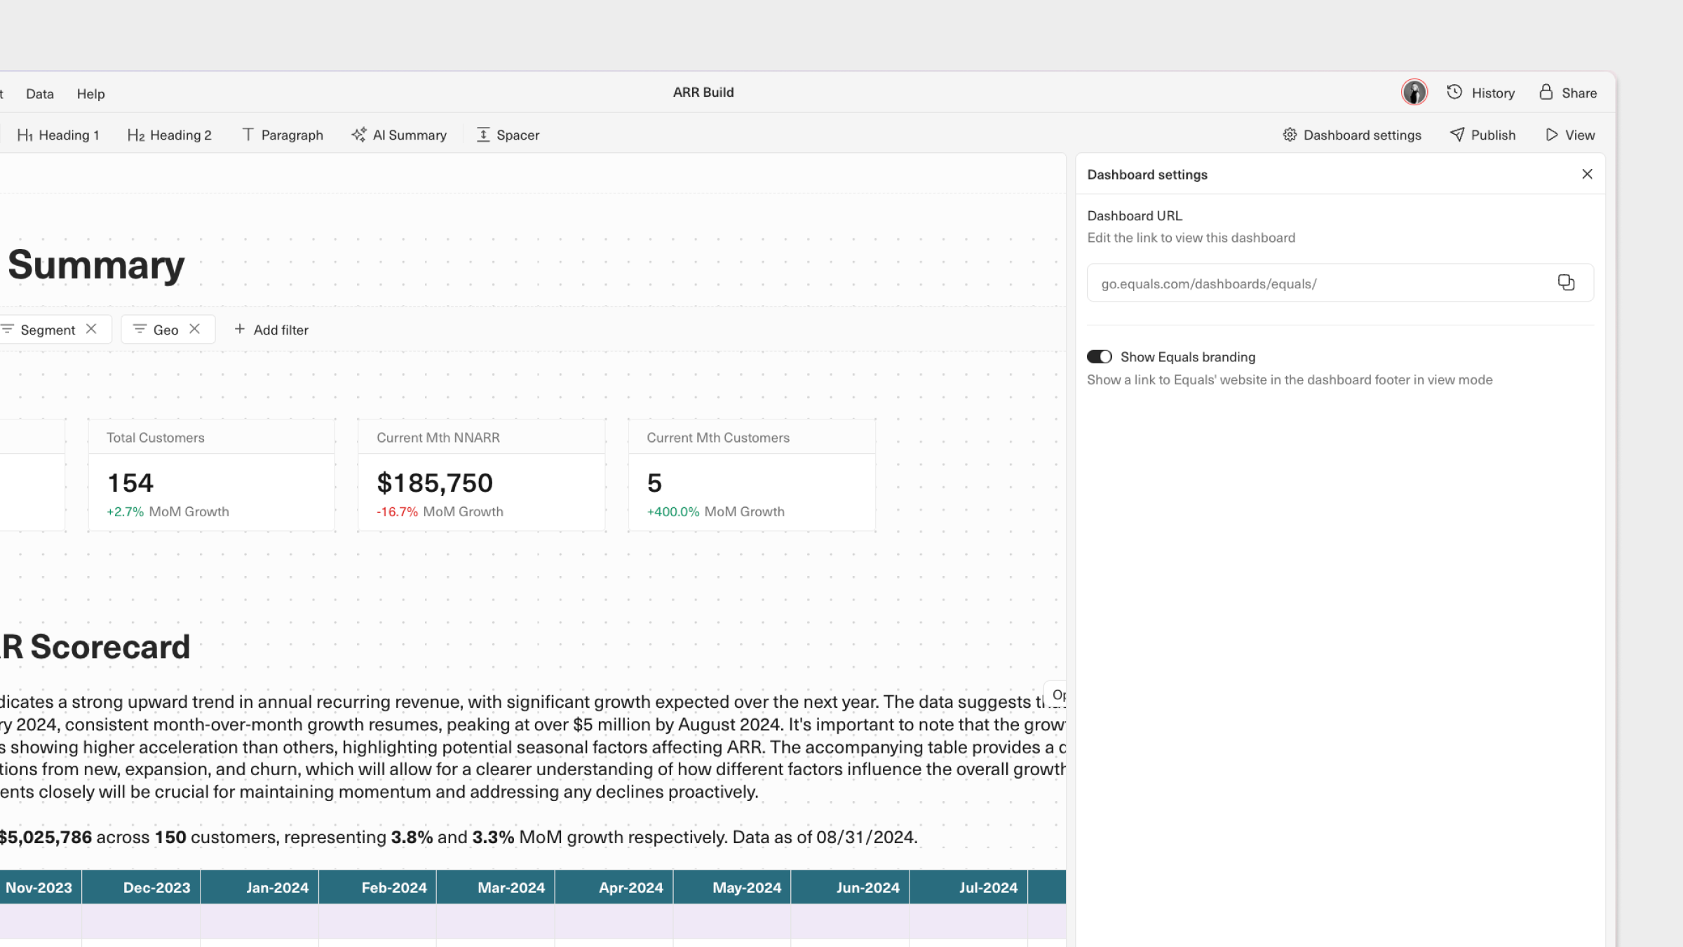1683x947 pixels.
Task: Add a Heading 2 block
Action: (x=169, y=135)
